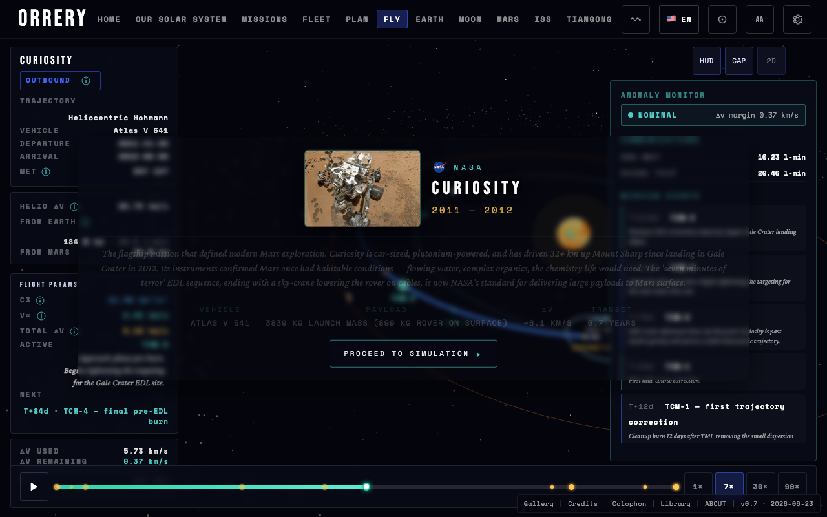Click the 10.23 l-min value
827x517 pixels.
click(x=782, y=156)
